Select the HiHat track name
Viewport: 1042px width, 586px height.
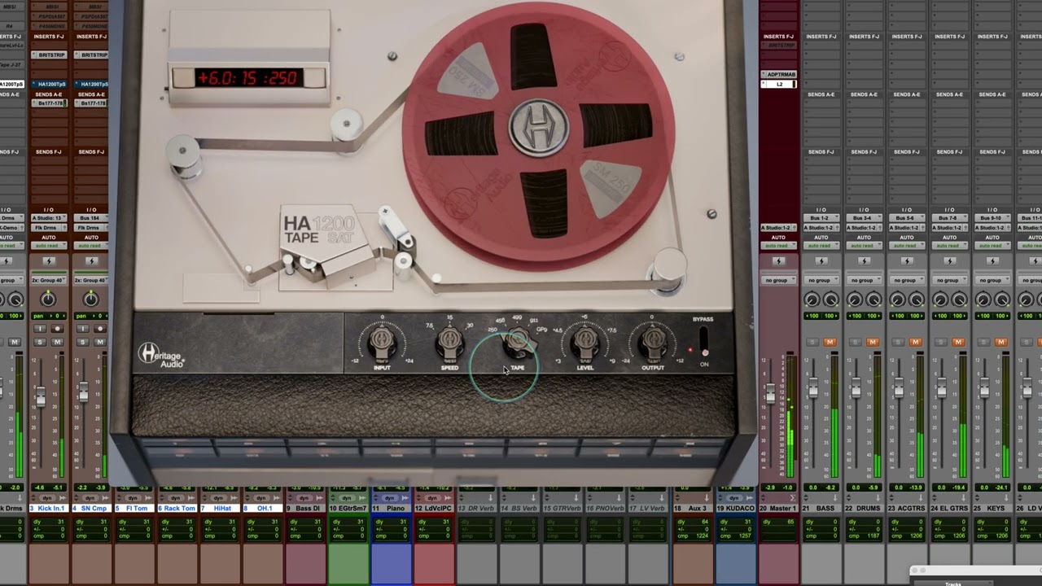(219, 508)
